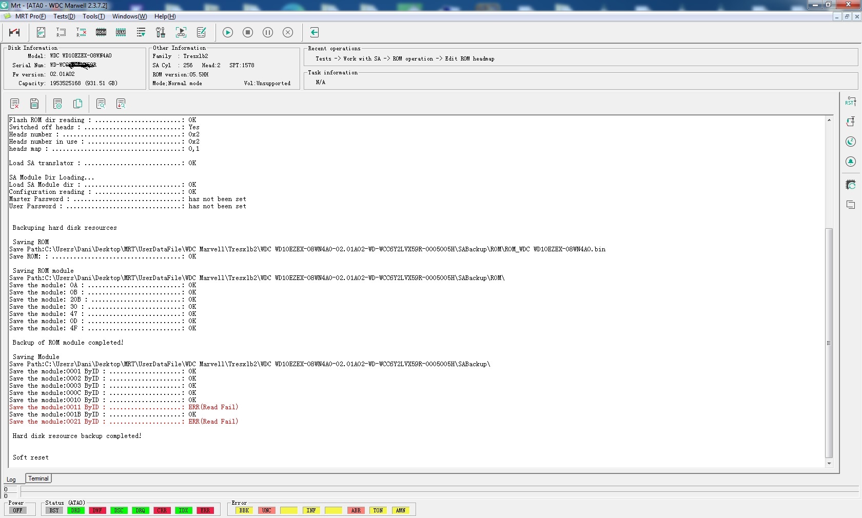Viewport: 862px width, 518px height.
Task: Click the model value WDC WD10EZEX-08WN4A0
Action: (x=81, y=56)
